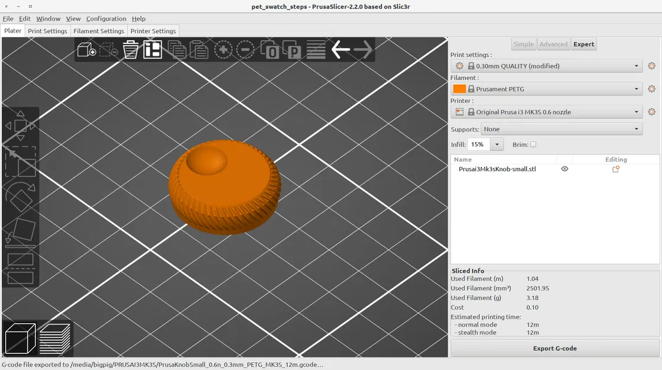Click the Paste icon in toolbar
This screenshot has width=662, height=370.
click(x=199, y=50)
